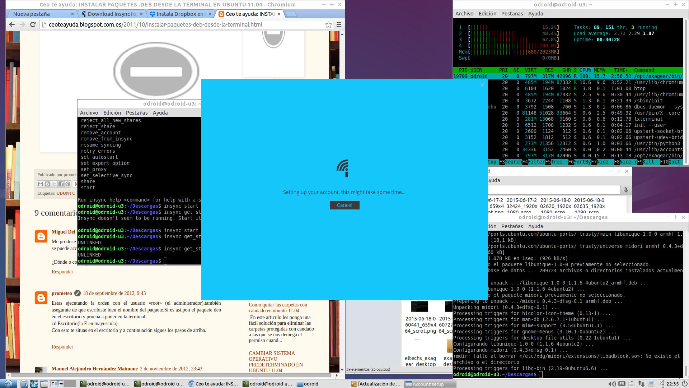This screenshot has height=388, width=689.
Task: Click Responder link under prometeo's comment
Action: pos(62,347)
